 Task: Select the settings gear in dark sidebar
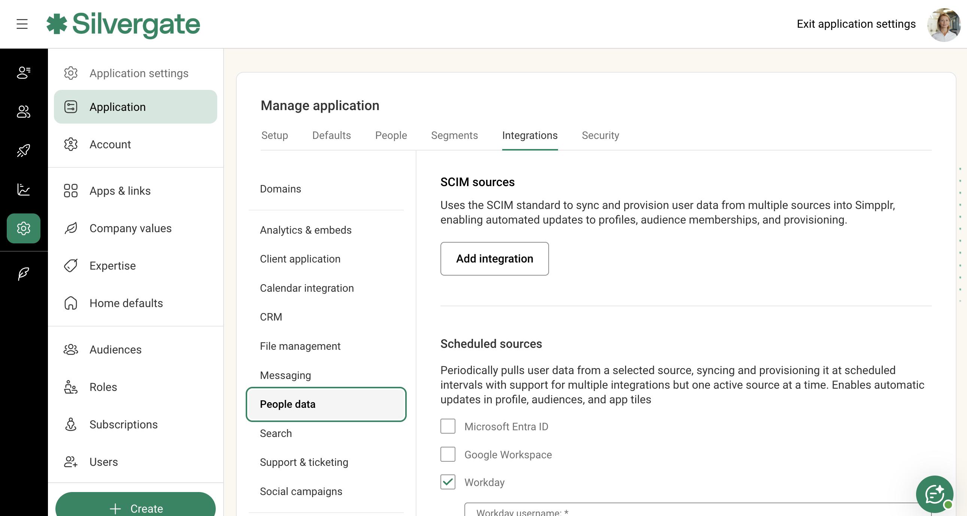click(x=23, y=228)
